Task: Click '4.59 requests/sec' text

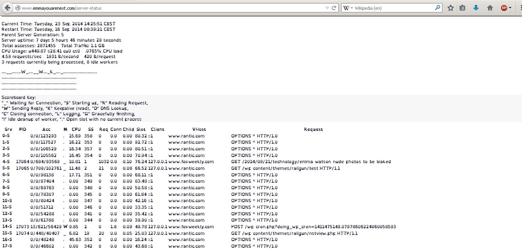Action: click(x=22, y=57)
